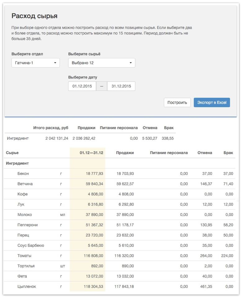The image size is (242, 297).
Task: Click the Томаты defect value 224,00
Action: [x=227, y=256]
